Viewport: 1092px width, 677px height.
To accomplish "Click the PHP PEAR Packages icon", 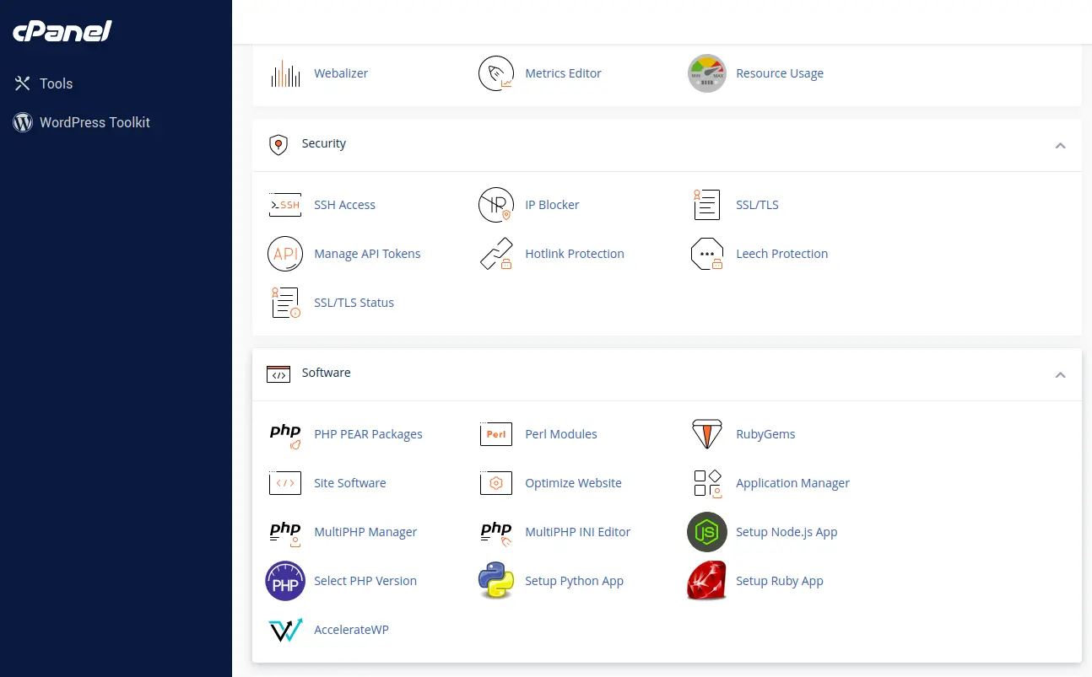I will pyautogui.click(x=285, y=434).
